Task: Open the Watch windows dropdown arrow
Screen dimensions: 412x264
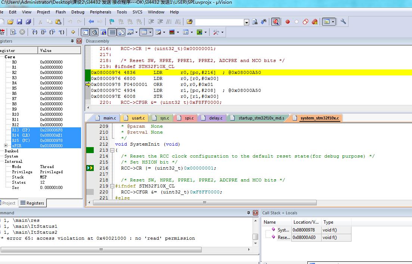Action: point(136,32)
